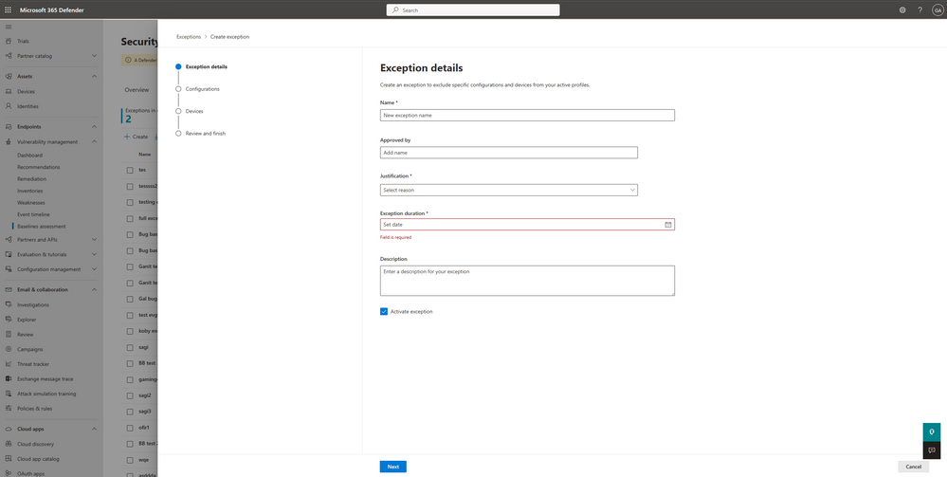This screenshot has height=477, width=947.
Task: Select the checkbox for row 'wqe'
Action: pyautogui.click(x=130, y=460)
